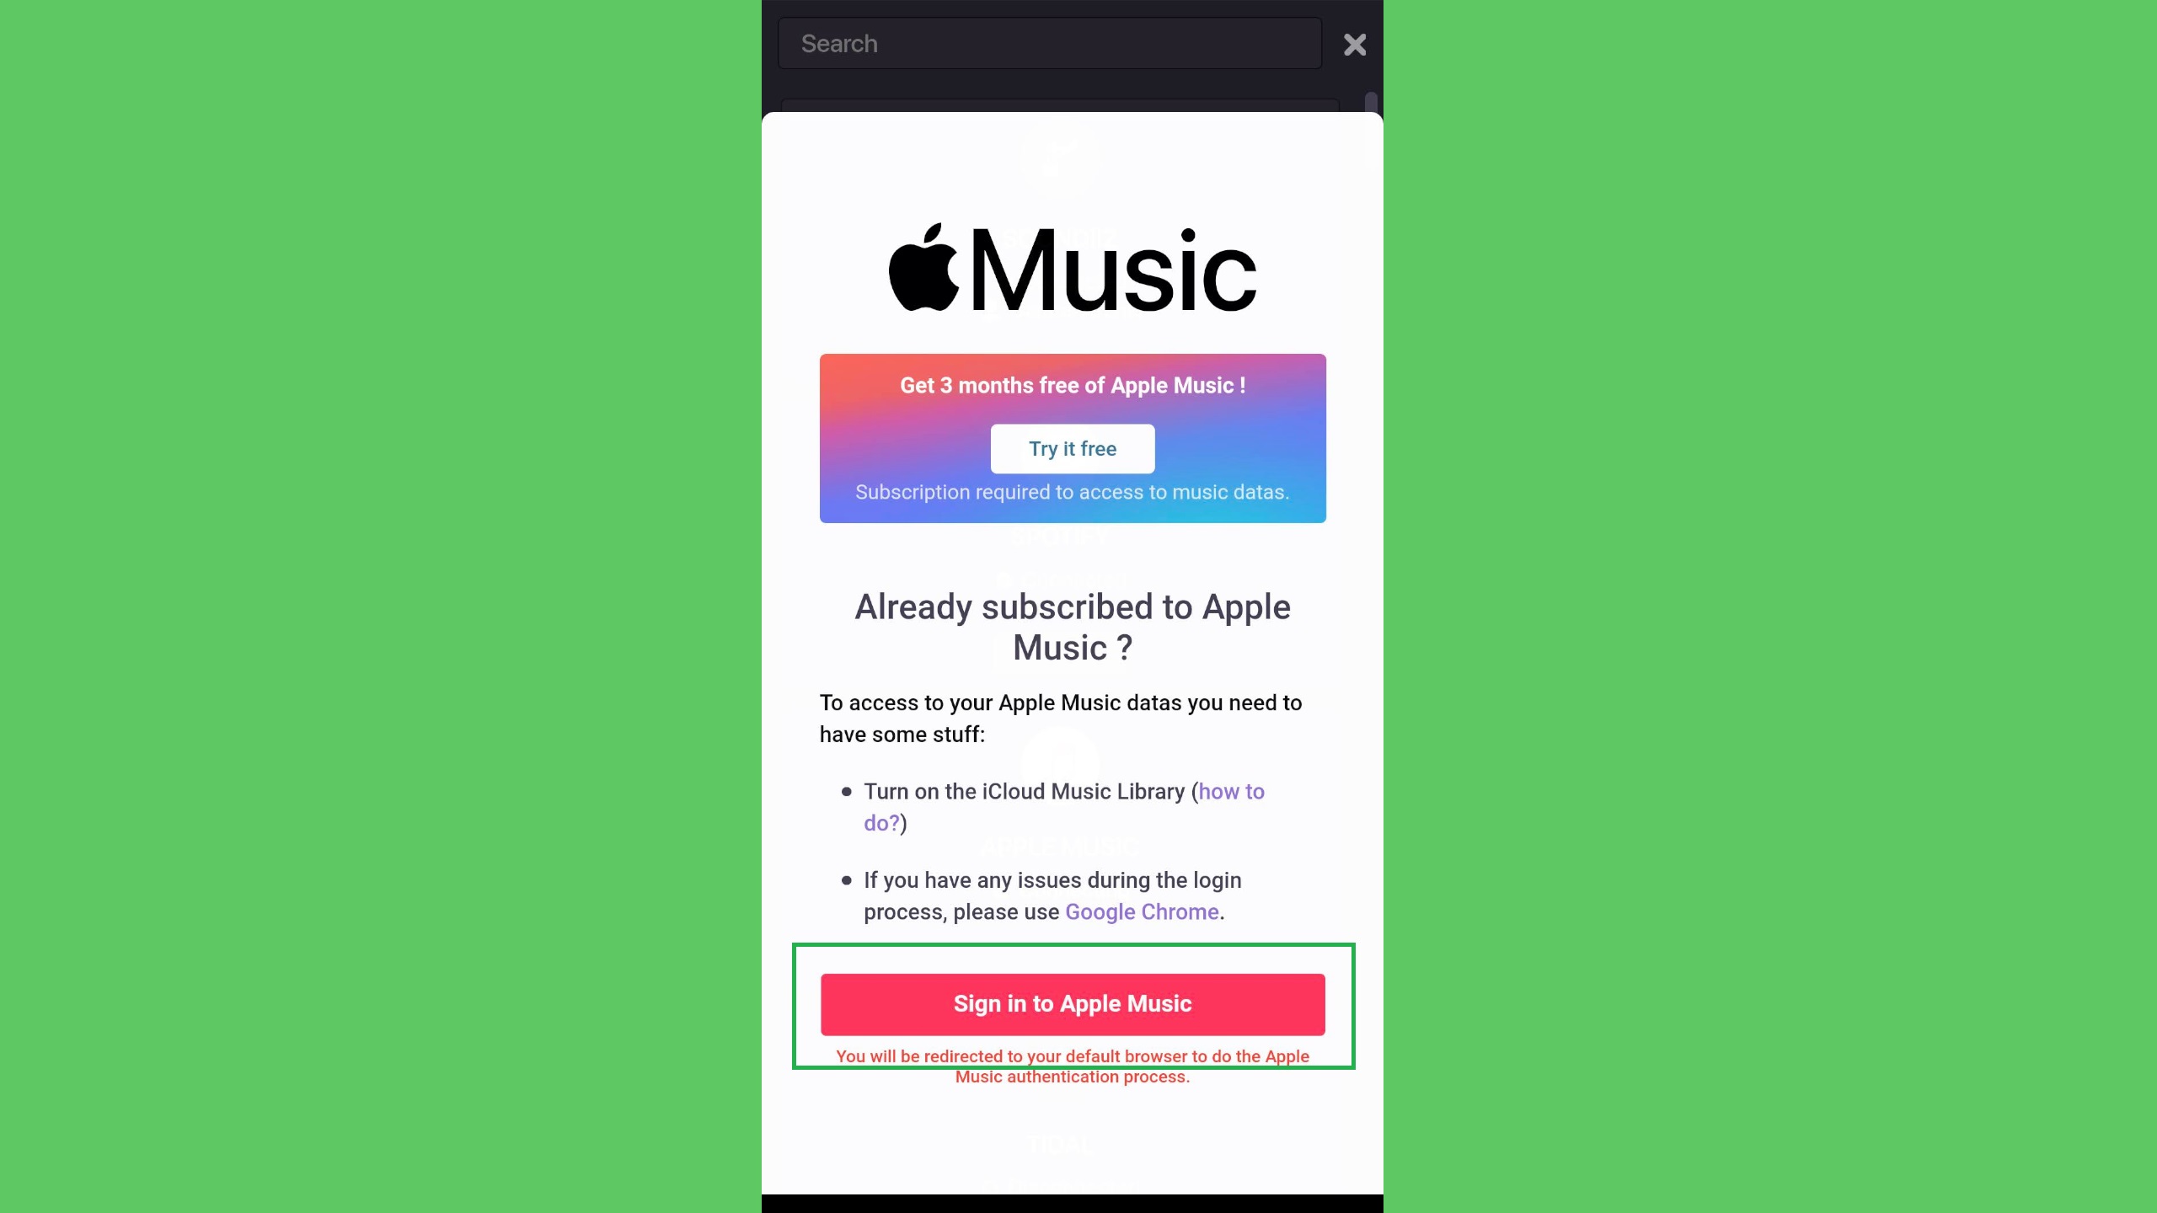The image size is (2157, 1213).
Task: Expand the browser redirect notice
Action: [1073, 1066]
